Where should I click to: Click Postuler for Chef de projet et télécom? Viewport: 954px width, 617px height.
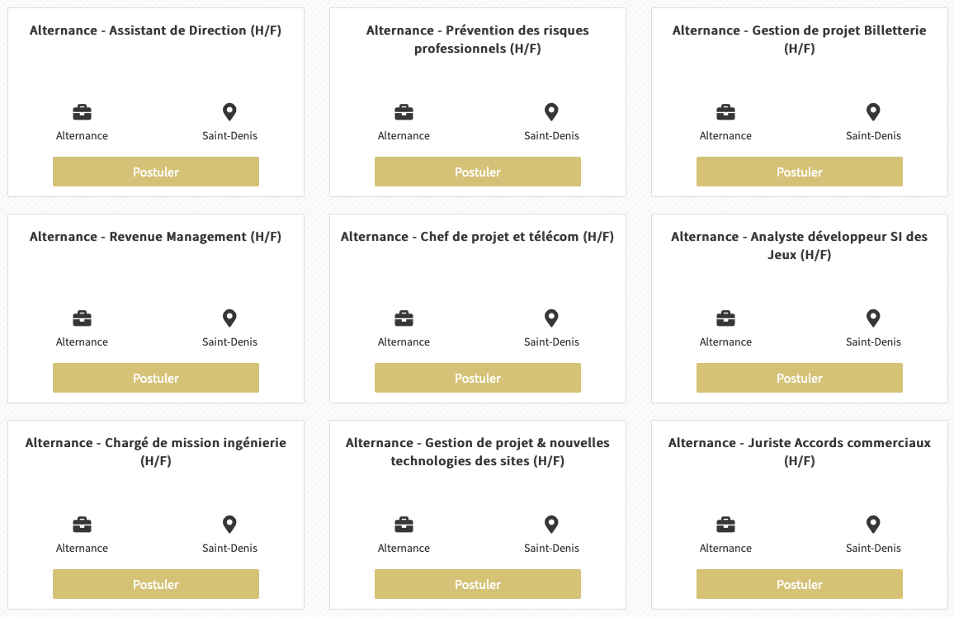pyautogui.click(x=478, y=378)
